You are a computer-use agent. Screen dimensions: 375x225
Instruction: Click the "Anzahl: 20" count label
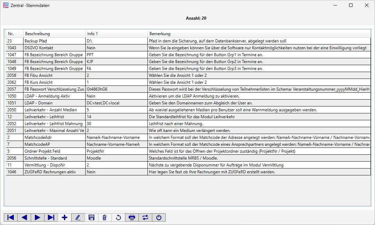[196, 18]
